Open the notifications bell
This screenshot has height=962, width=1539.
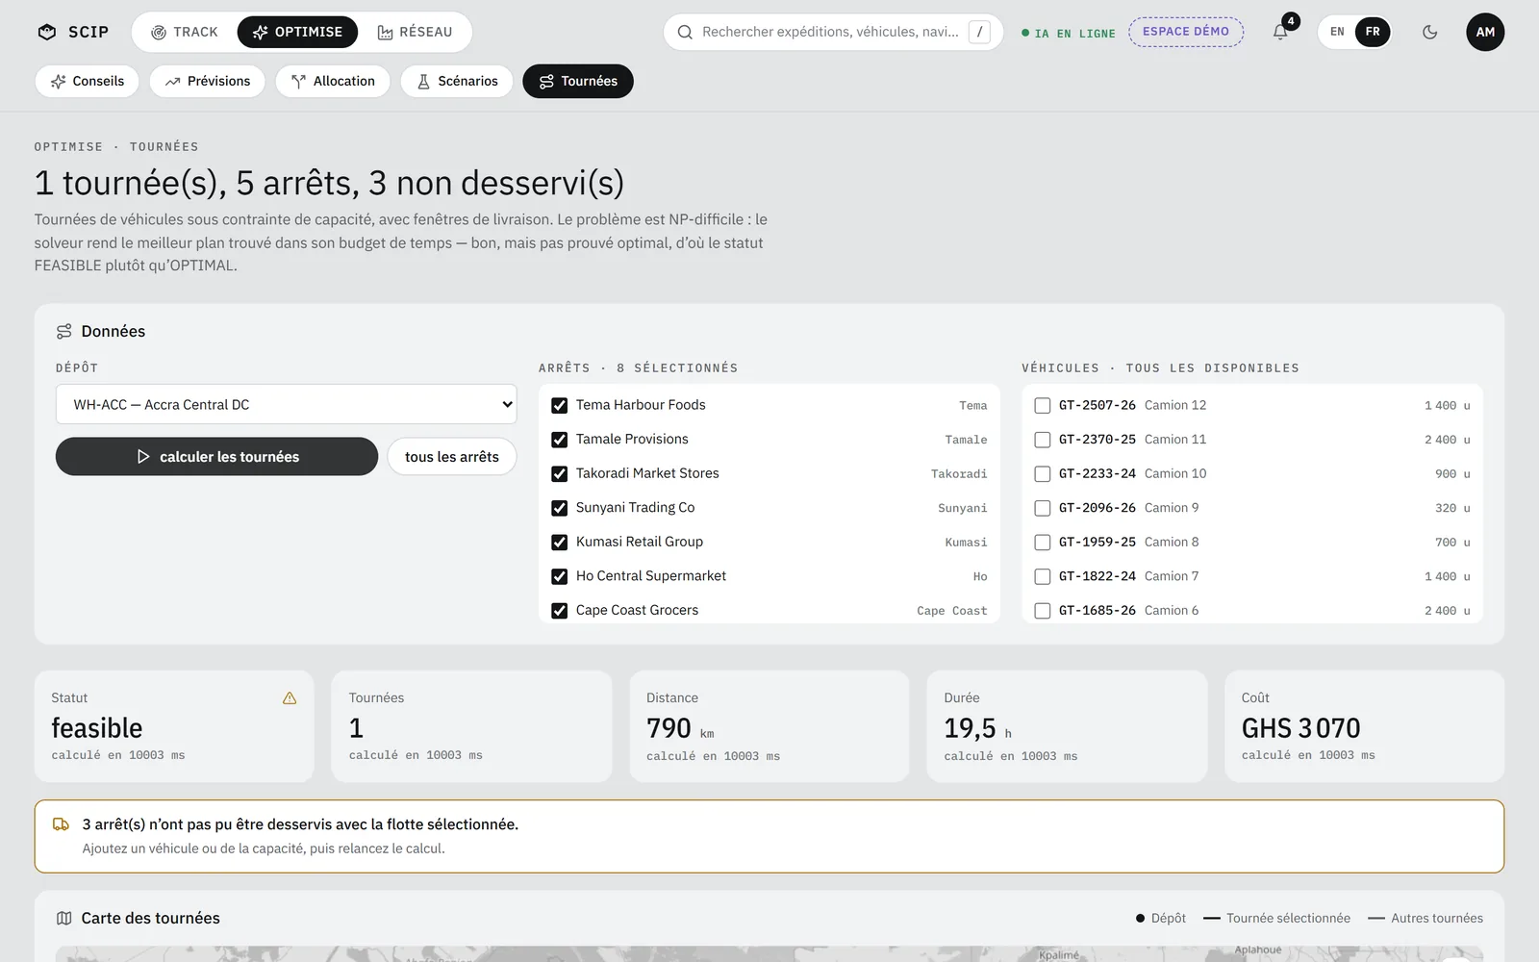(1280, 32)
